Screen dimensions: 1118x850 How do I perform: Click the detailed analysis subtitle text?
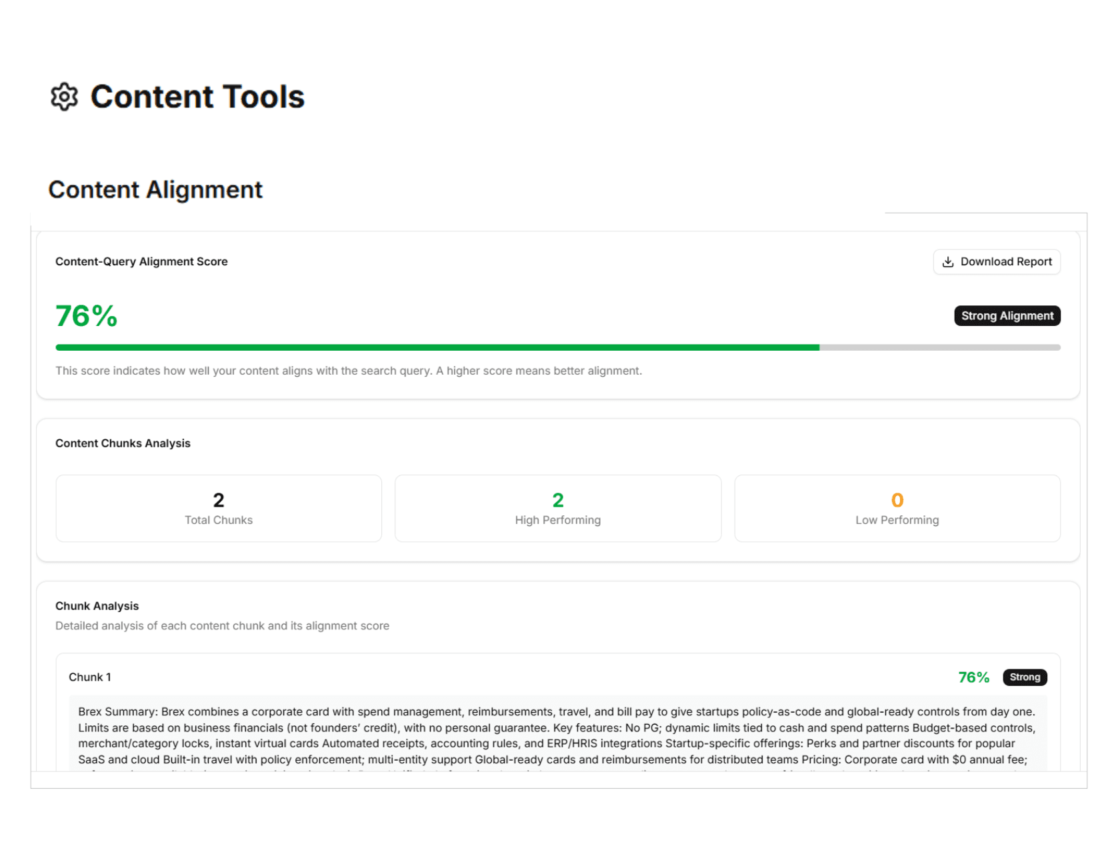[222, 625]
